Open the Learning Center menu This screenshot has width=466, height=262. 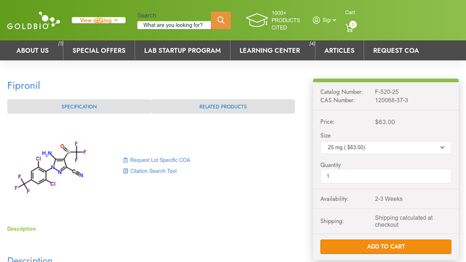point(270,51)
